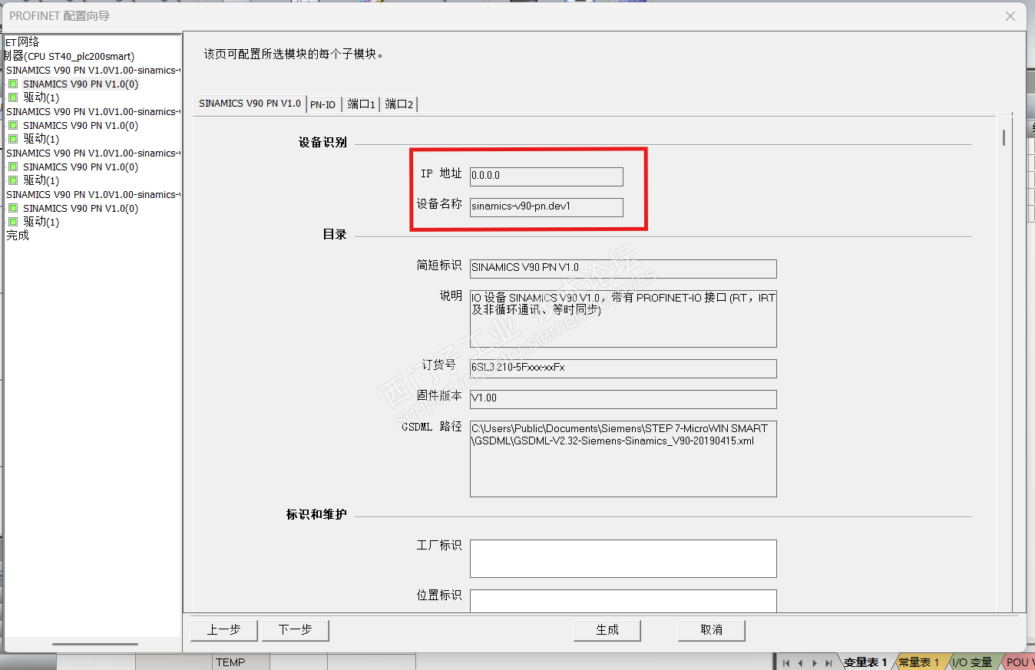Select the third V1.0V1.00-sinamics device row
Image resolution: width=1035 pixels, height=670 pixels.
point(94,153)
